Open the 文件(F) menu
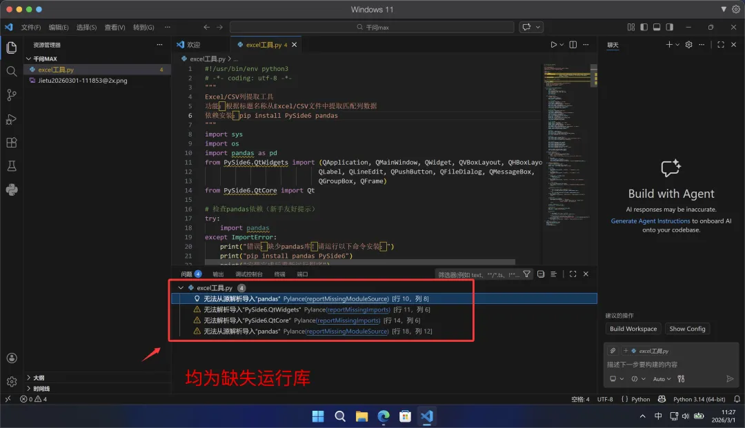 point(31,27)
